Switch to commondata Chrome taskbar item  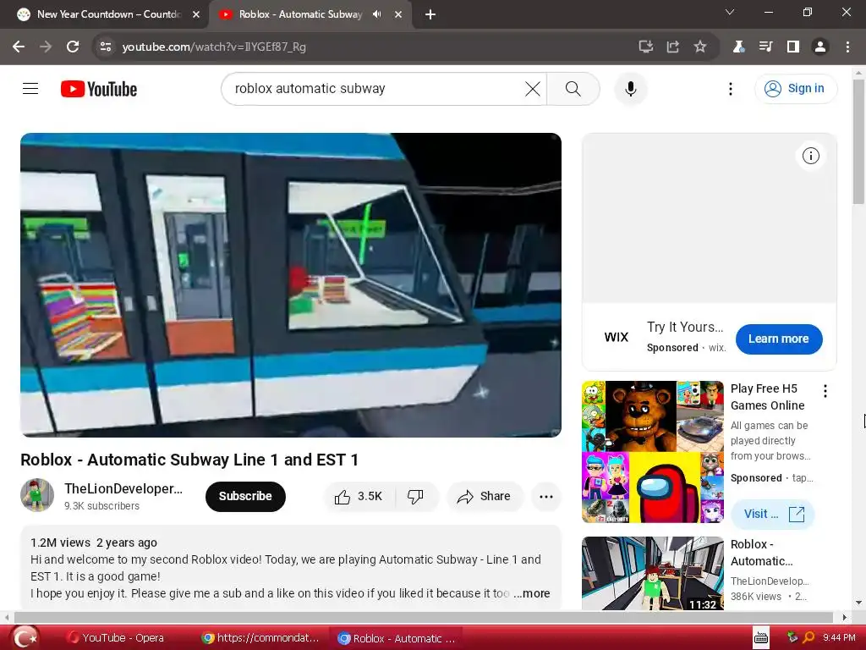[x=260, y=638]
